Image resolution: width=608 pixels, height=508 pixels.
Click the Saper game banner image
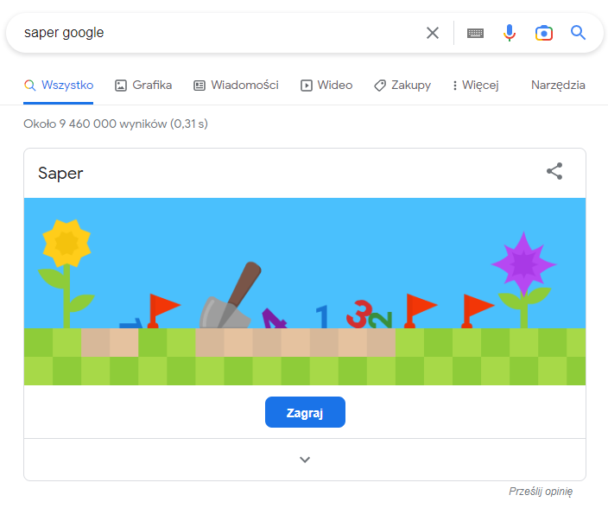click(305, 292)
